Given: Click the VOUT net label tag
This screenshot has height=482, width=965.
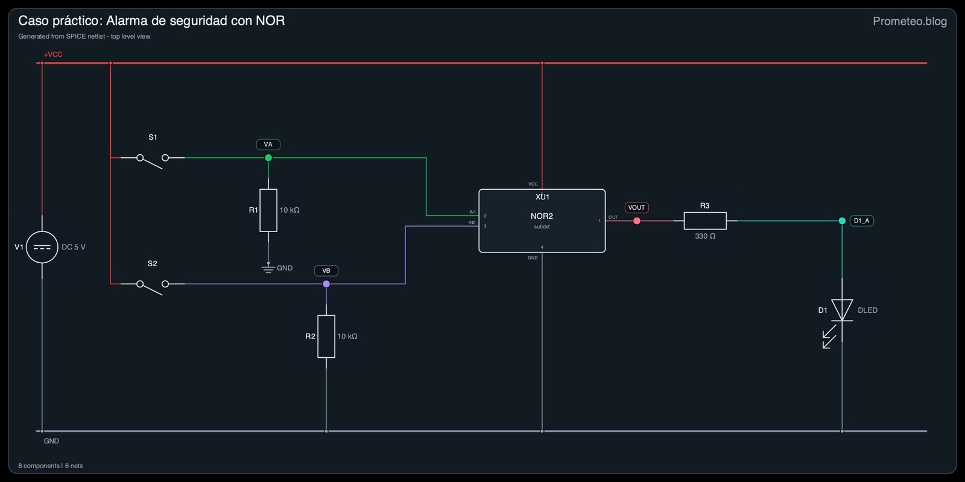Looking at the screenshot, I should pos(637,207).
